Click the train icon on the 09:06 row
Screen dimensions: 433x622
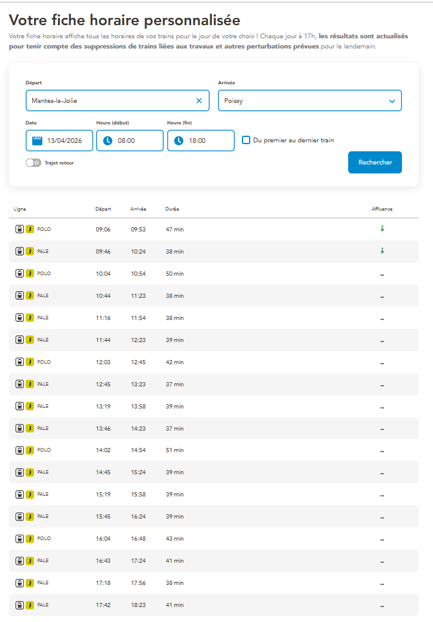pyautogui.click(x=20, y=229)
